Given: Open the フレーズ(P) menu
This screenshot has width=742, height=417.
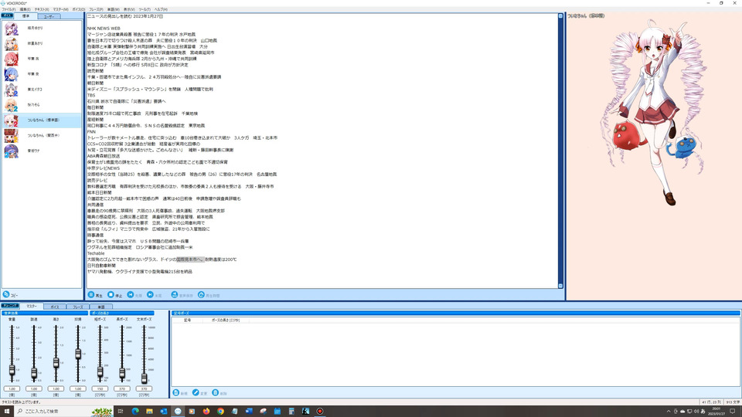Looking at the screenshot, I should [x=96, y=9].
